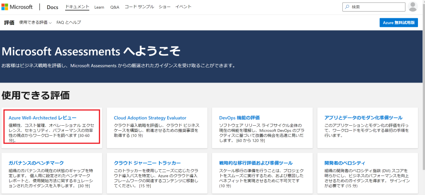The width and height of the screenshot is (425, 195).
Task: Open 戦略的な移行評価および準備ツール
Action: point(256,163)
